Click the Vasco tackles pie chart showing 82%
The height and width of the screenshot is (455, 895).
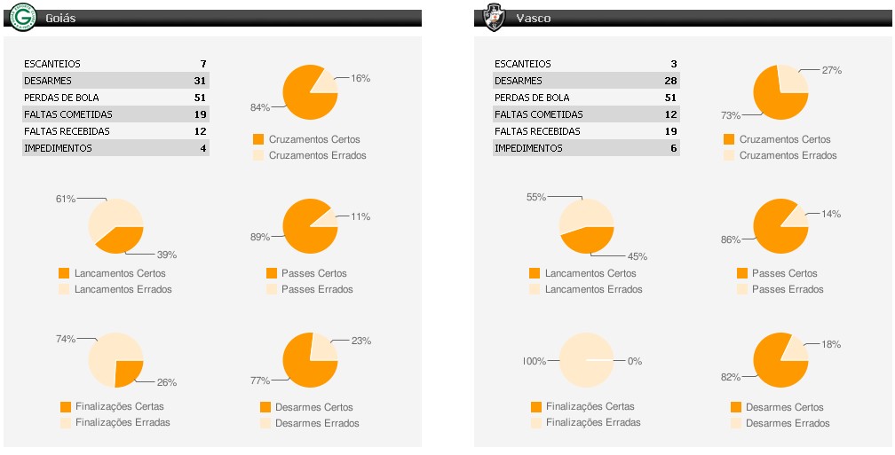[780, 360]
